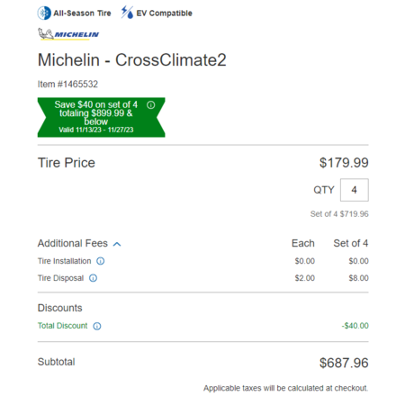Viewport: 405px width, 405px height.
Task: Show Tire Disposal info tooltip icon
Action: pyautogui.click(x=94, y=278)
